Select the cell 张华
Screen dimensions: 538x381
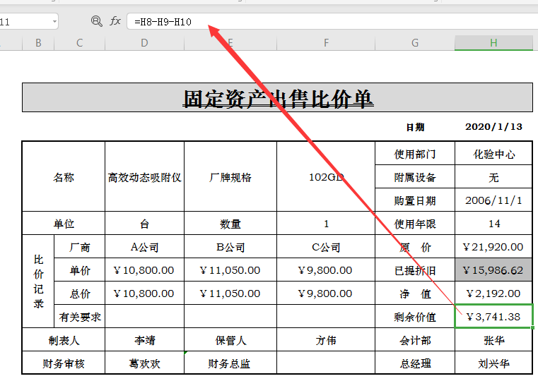[x=493, y=340]
